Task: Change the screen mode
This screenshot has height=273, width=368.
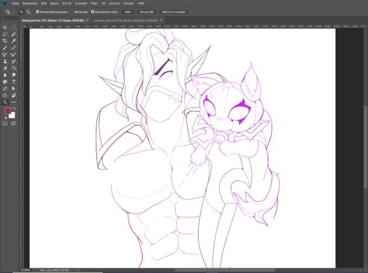Action: (x=14, y=124)
